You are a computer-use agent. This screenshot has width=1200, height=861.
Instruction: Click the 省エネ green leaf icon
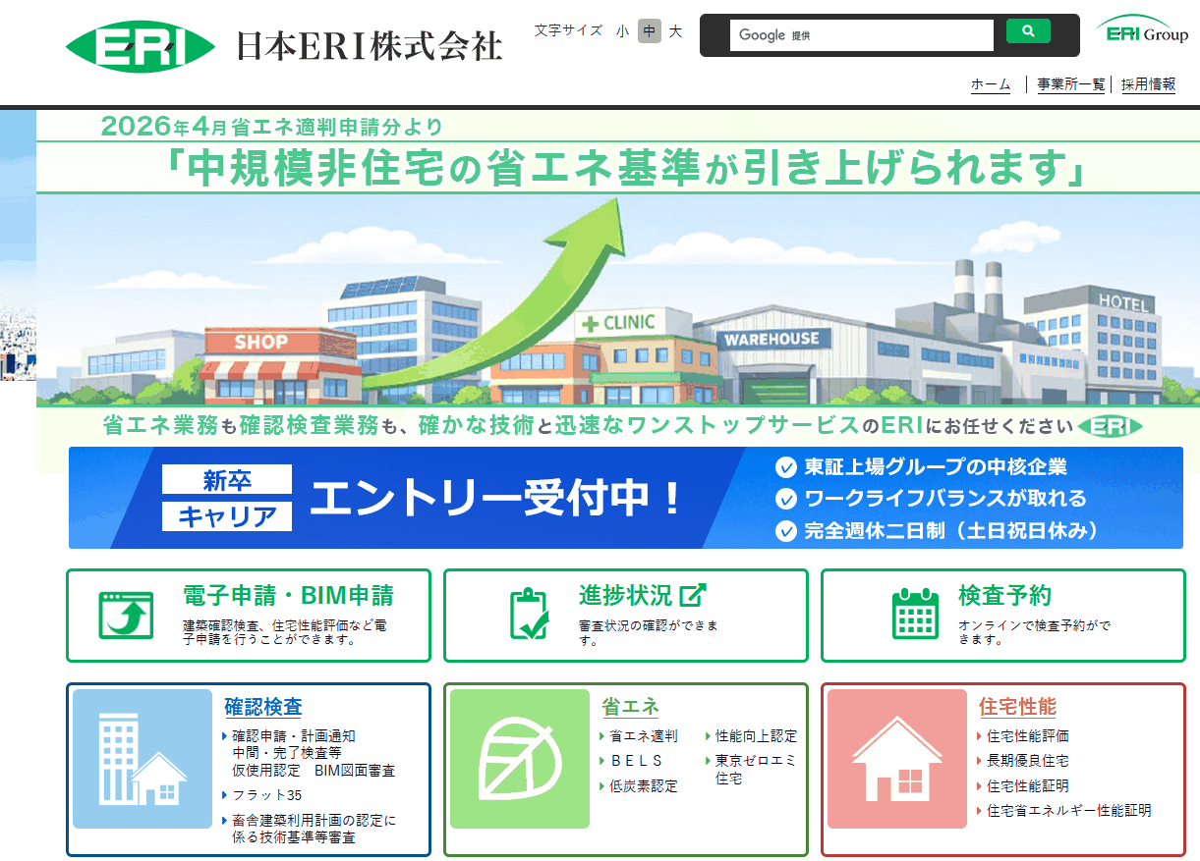click(520, 758)
